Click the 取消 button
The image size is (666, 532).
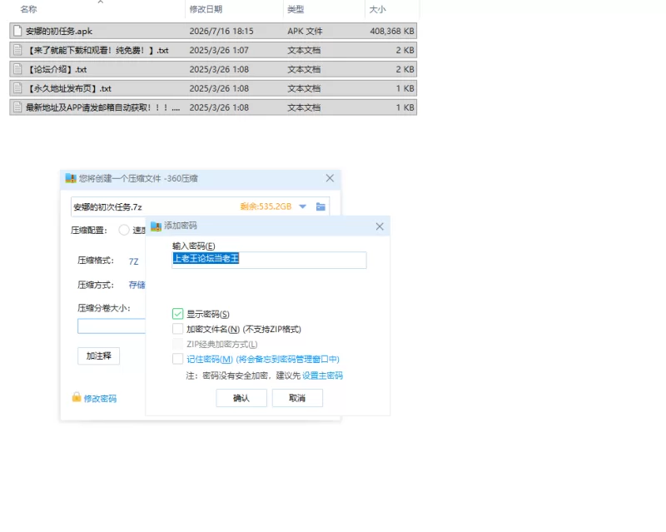[297, 398]
